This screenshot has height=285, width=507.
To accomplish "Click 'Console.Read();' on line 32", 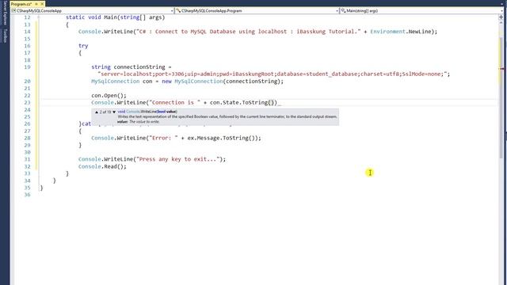I will coord(102,166).
